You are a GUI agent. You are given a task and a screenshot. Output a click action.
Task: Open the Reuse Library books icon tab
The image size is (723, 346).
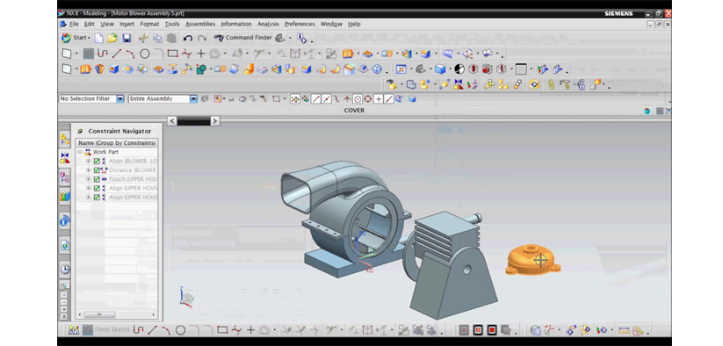point(64,196)
